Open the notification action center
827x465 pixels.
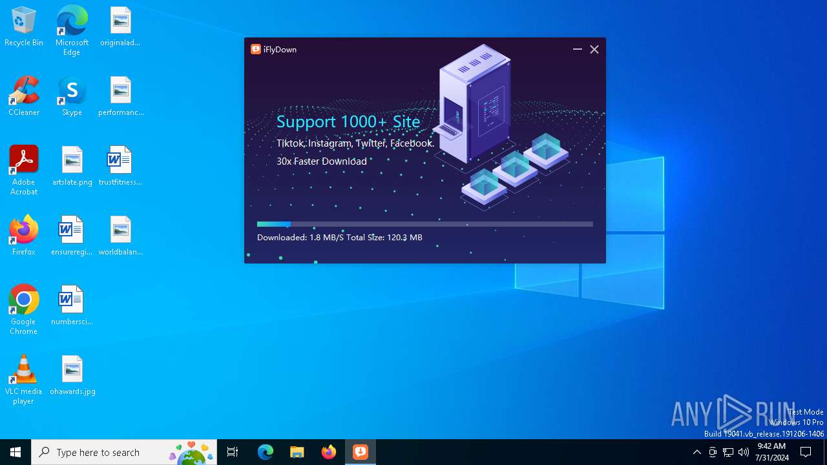[x=806, y=452]
